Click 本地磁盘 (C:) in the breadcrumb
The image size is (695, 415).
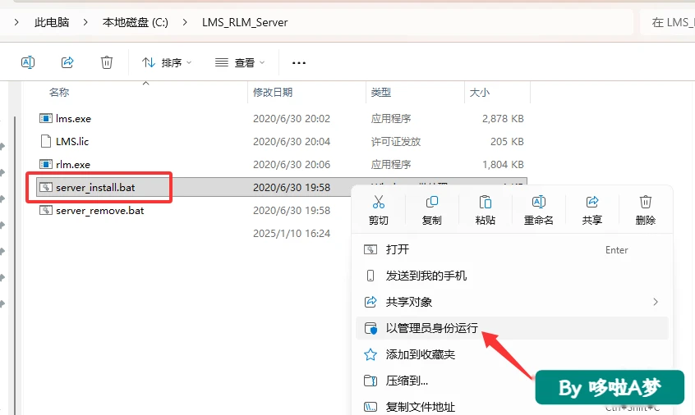pos(136,22)
